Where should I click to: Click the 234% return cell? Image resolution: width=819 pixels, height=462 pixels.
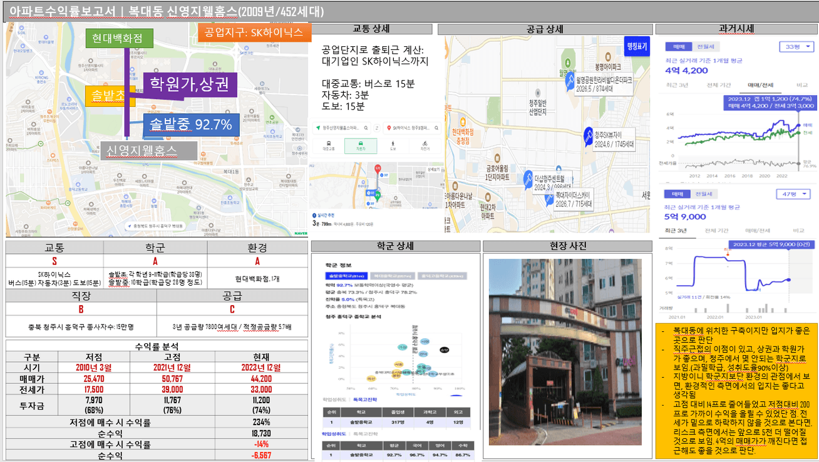point(260,422)
